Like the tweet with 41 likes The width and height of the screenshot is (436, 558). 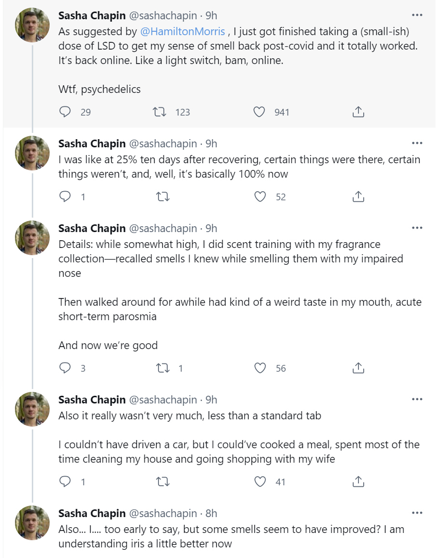260,481
